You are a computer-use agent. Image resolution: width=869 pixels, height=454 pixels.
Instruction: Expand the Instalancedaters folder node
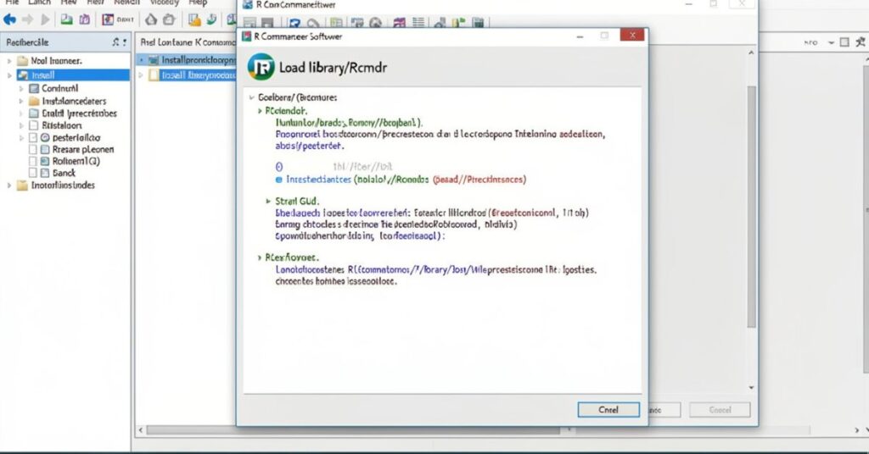pyautogui.click(x=21, y=101)
